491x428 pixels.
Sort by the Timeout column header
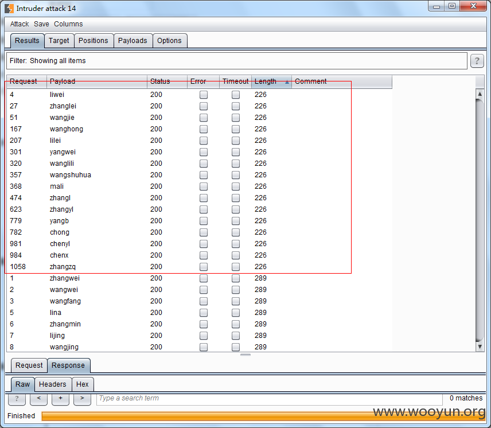[x=235, y=81]
